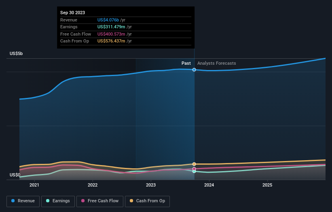332x212 pixels.
Task: Toggle the Cash From Op legend button
Action: [147, 201]
